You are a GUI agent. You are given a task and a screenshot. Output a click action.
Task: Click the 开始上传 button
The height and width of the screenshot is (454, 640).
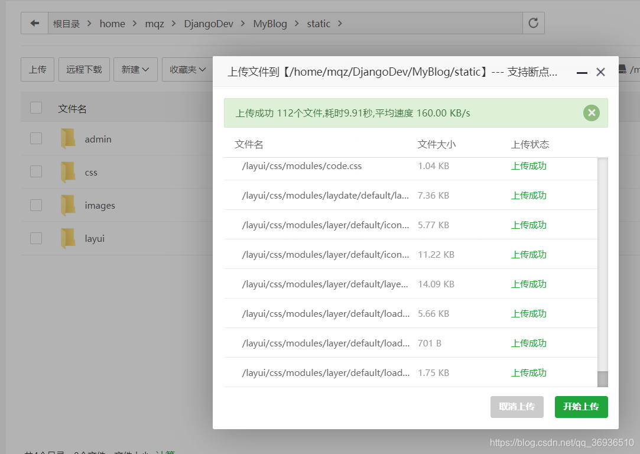(581, 407)
